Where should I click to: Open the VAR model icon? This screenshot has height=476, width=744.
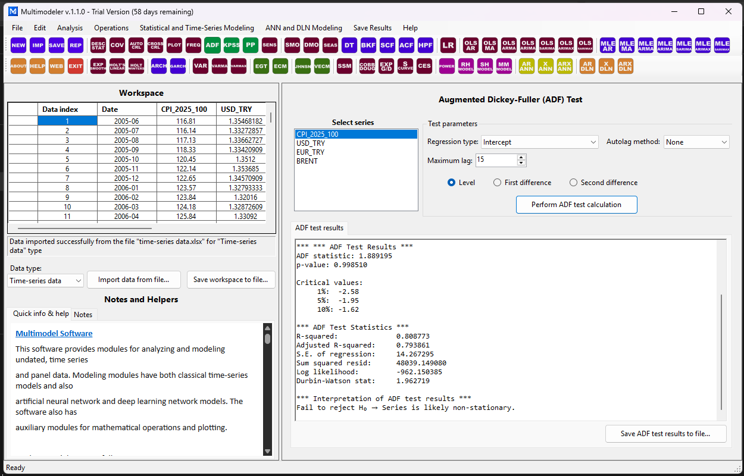201,66
